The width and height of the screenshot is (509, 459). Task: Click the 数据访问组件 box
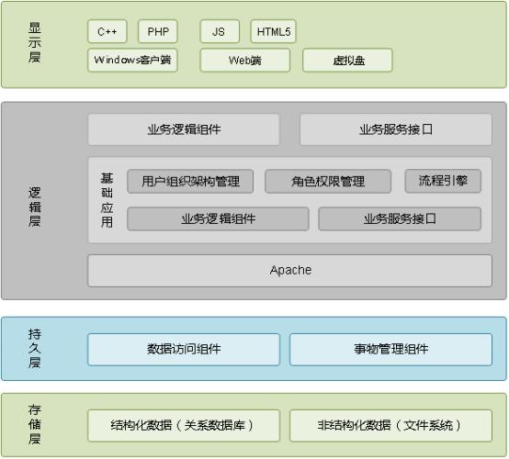(x=184, y=350)
